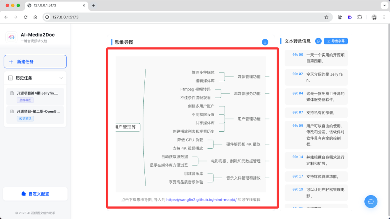Select the 流媒体服务功能 mind map node
Image resolution: width=390 pixels, height=219 pixels.
(247, 94)
